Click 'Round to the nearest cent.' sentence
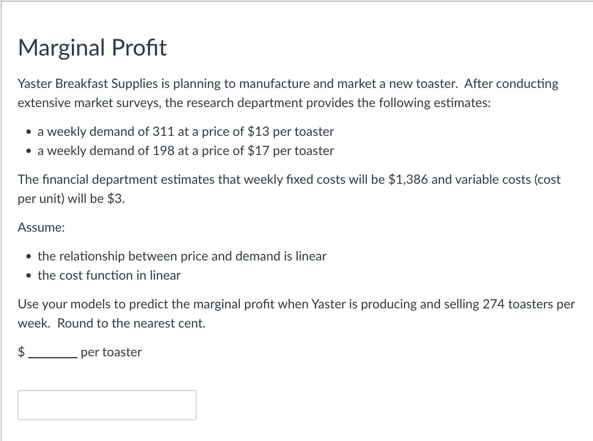 (x=131, y=323)
